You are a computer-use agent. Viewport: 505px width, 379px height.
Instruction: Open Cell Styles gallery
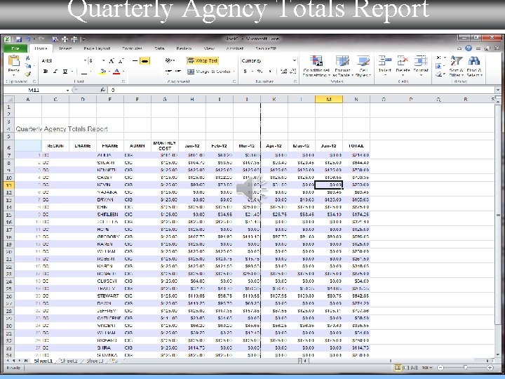pos(363,66)
